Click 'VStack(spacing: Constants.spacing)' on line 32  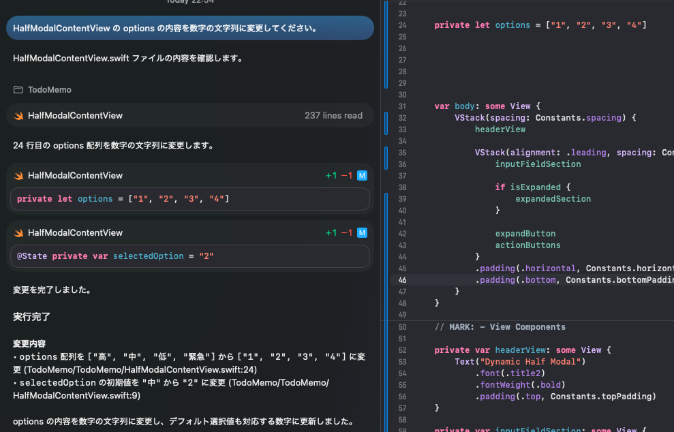[x=540, y=118]
